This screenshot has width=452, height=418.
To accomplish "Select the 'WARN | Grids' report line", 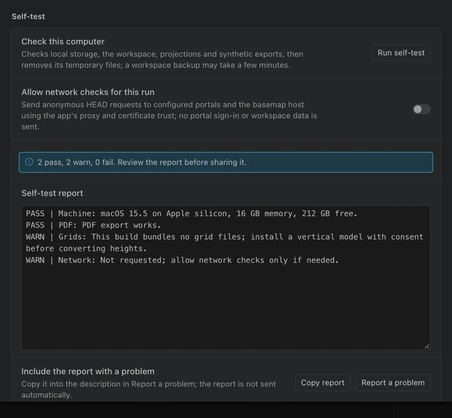I will coord(224,242).
